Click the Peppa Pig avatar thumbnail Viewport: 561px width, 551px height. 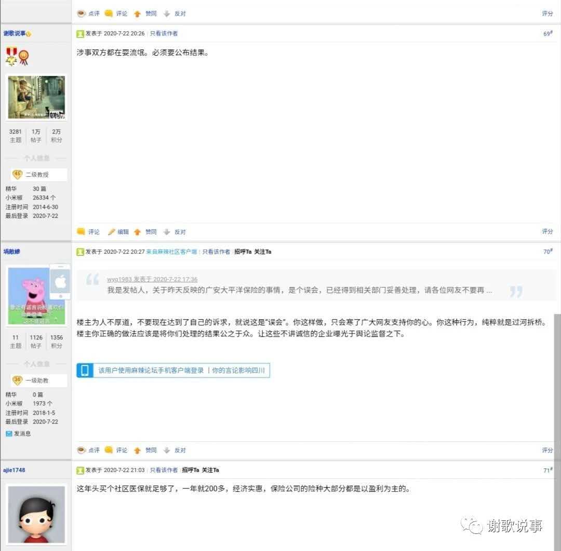click(x=36, y=296)
